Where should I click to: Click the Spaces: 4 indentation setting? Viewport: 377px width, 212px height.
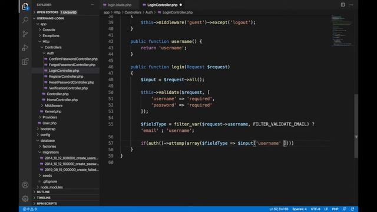tap(299, 209)
